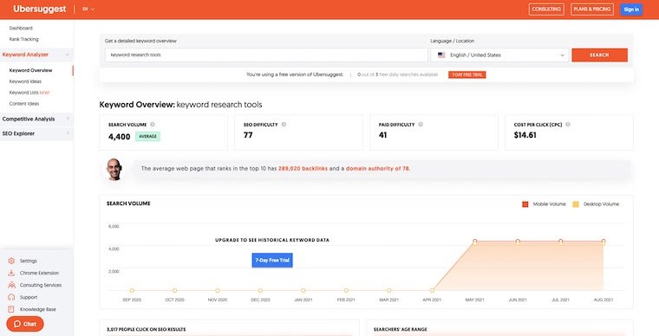The image size is (659, 336).
Task: Click the Cost Per Click info icon
Action: [568, 125]
